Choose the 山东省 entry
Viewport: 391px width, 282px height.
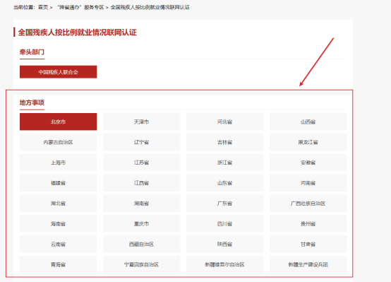224,183
